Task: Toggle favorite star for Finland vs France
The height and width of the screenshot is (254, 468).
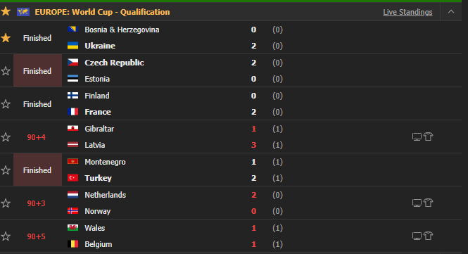Action: (x=6, y=104)
